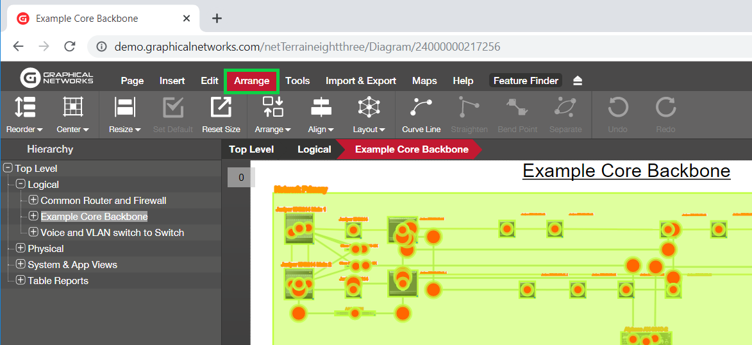Screen dimensions: 752x345
Task: Open the Reorder dropdown
Action: [x=24, y=129]
